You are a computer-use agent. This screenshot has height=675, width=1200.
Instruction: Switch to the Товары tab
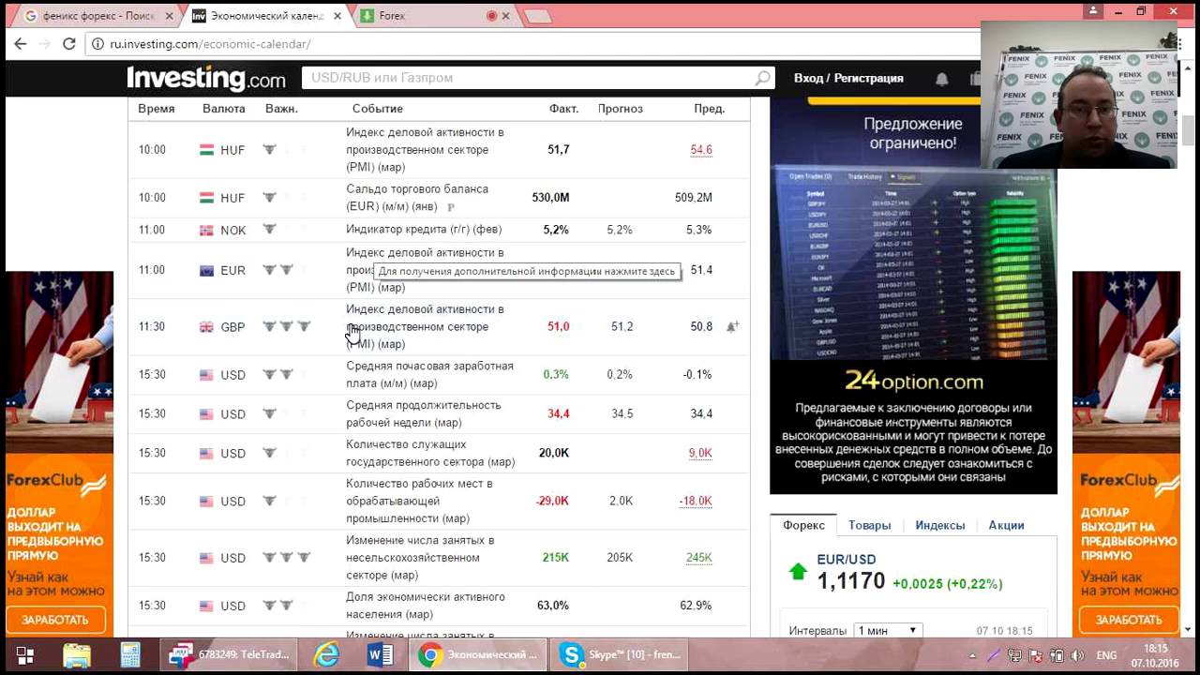point(869,525)
